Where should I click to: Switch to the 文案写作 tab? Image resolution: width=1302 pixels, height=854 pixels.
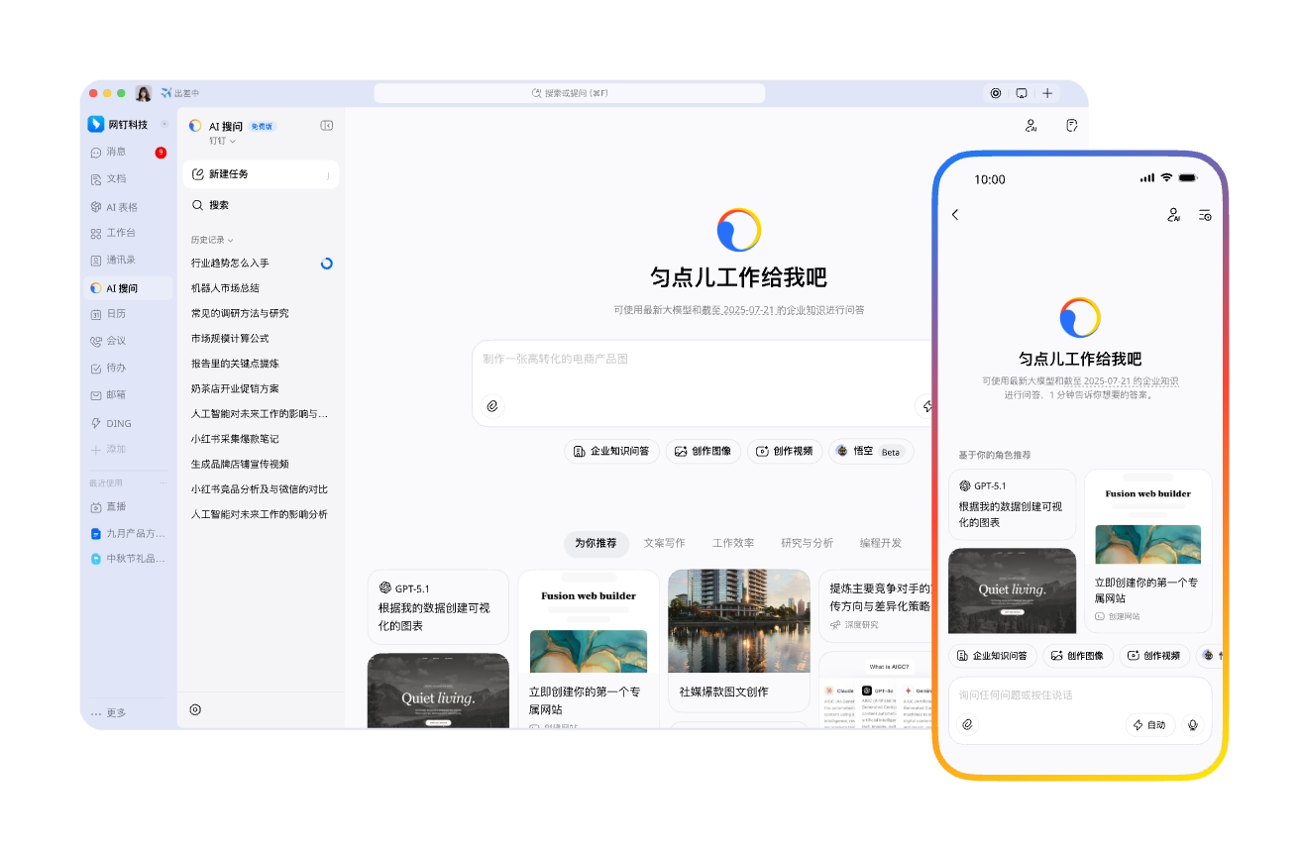pyautogui.click(x=664, y=543)
